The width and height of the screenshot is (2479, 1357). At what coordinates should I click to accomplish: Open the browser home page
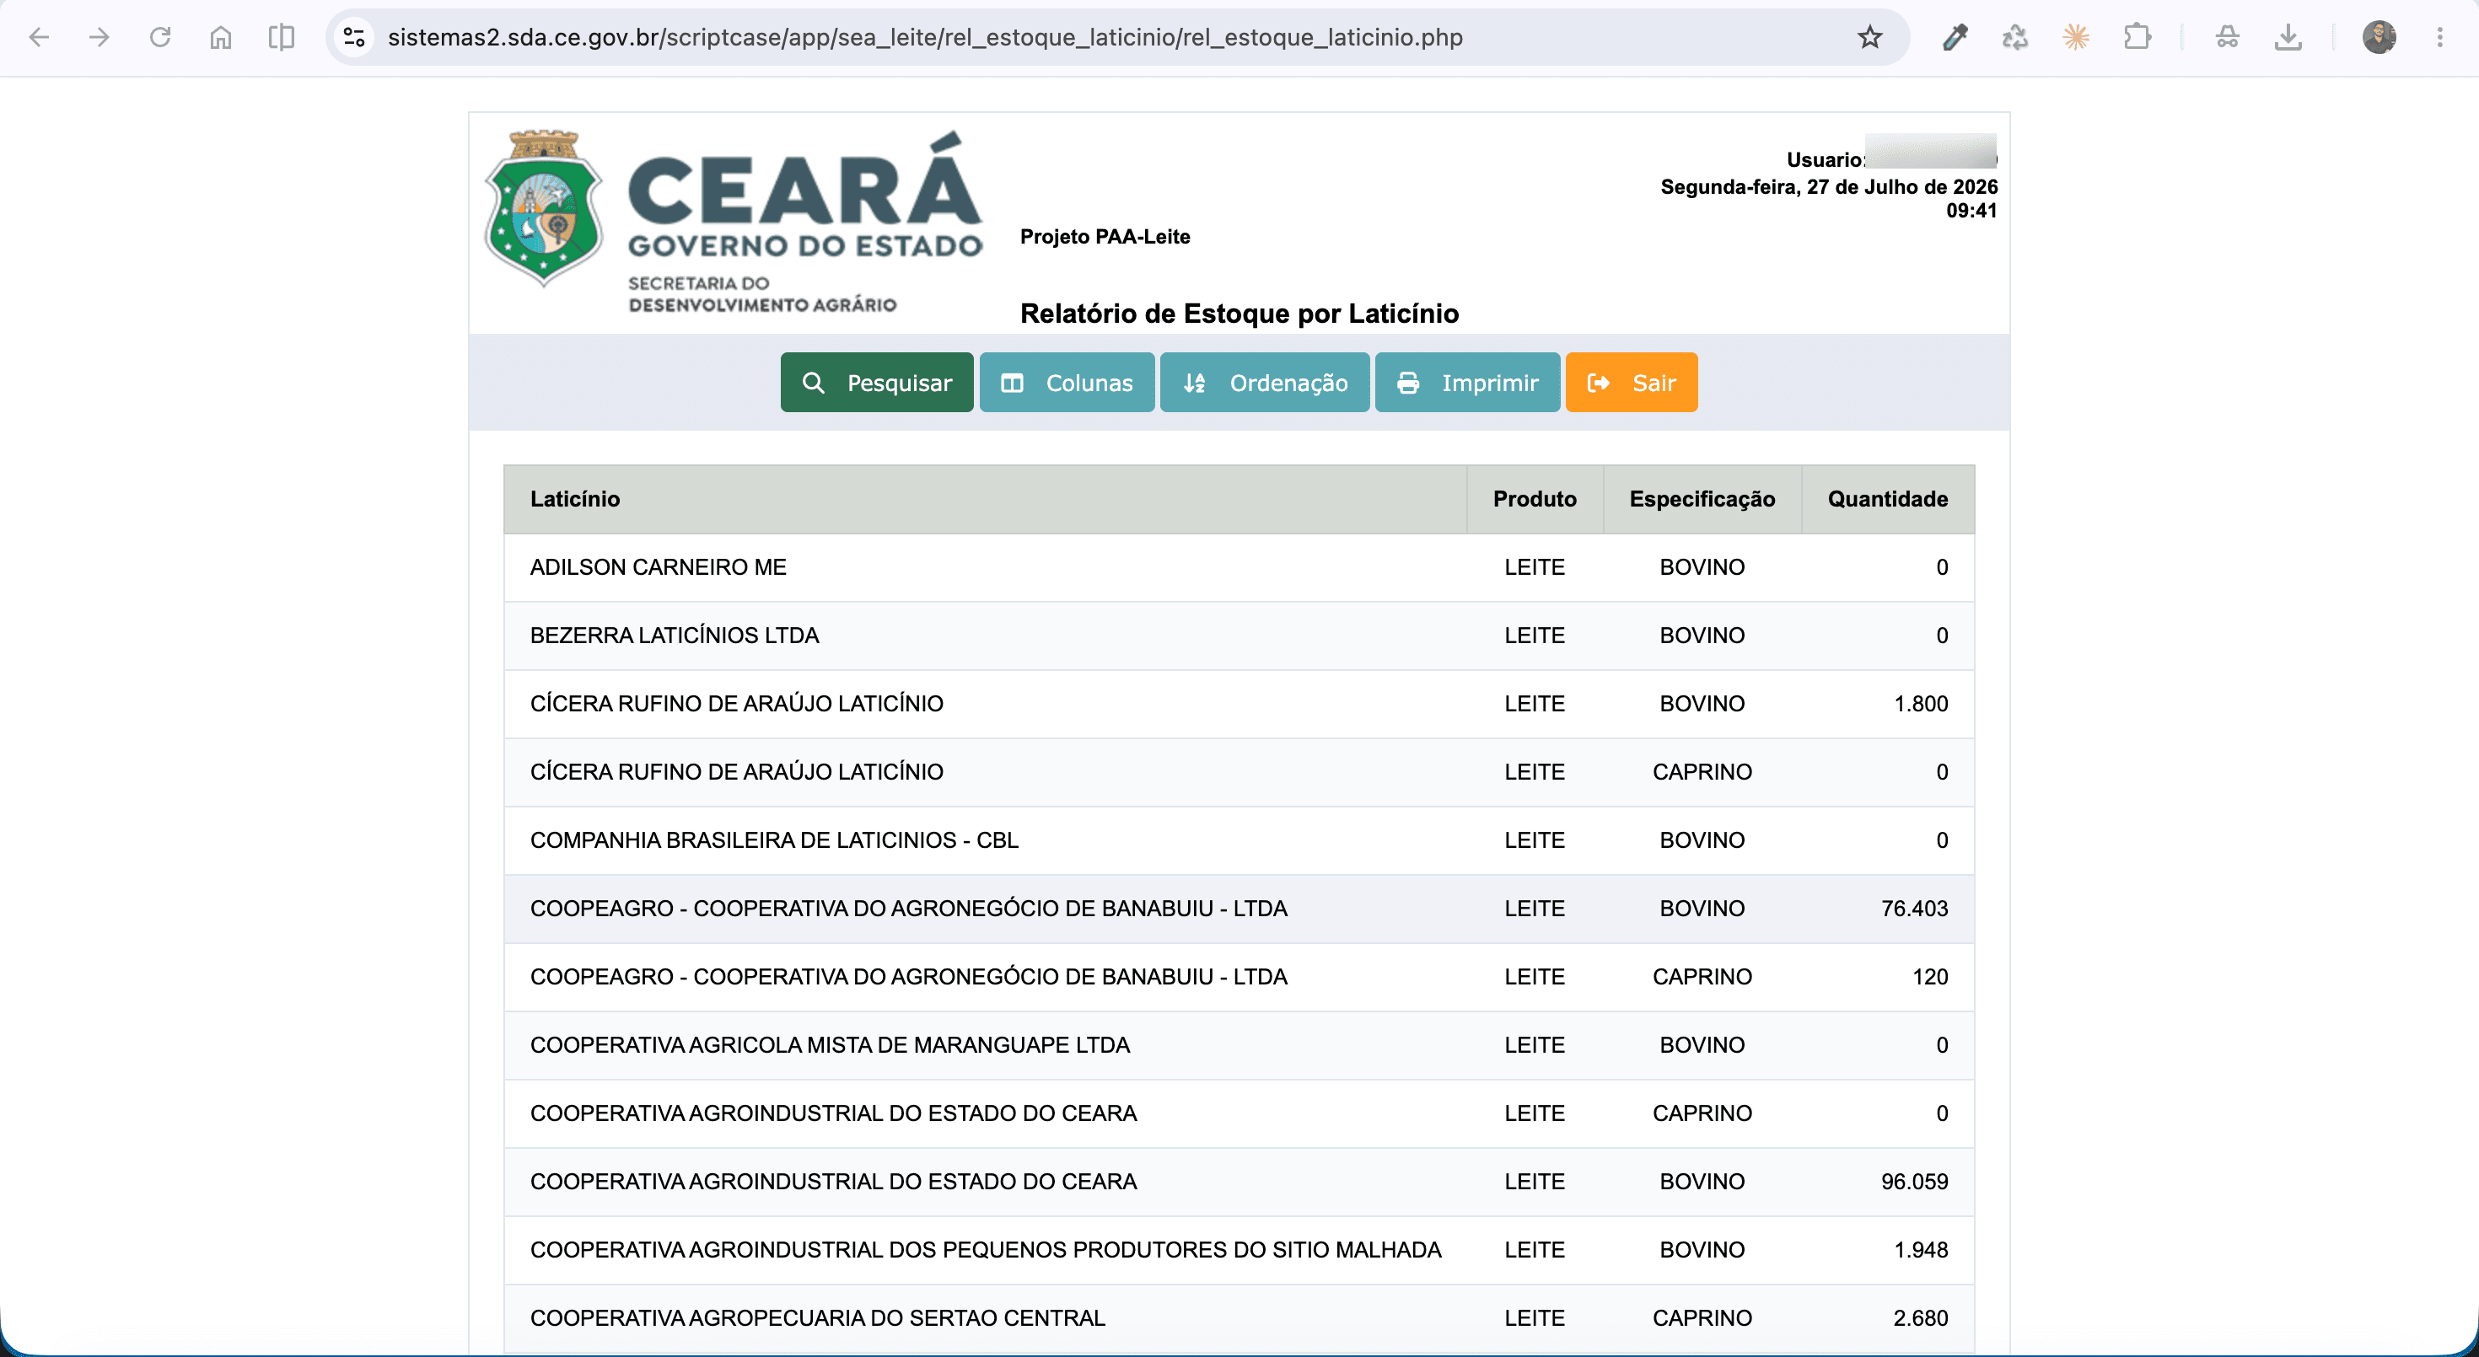click(220, 38)
